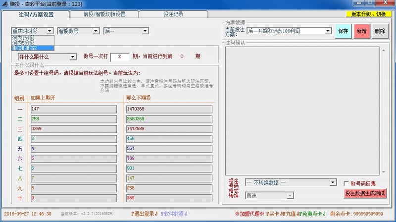The height and width of the screenshot is (222, 396).
Task: Select 河内1分彩 from the open list
Action: point(23,38)
